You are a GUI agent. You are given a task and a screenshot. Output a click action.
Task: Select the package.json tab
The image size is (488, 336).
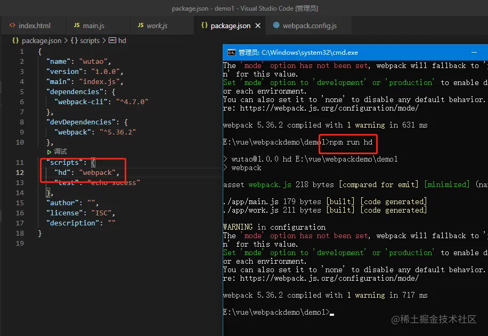[230, 26]
